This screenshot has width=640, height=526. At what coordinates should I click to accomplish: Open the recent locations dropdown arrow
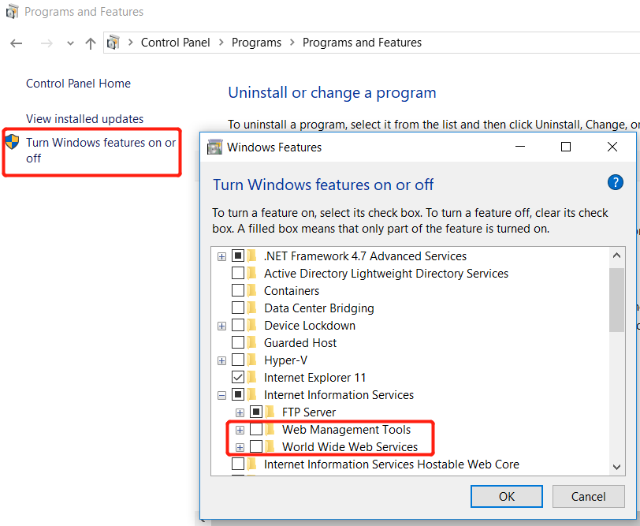pyautogui.click(x=70, y=43)
